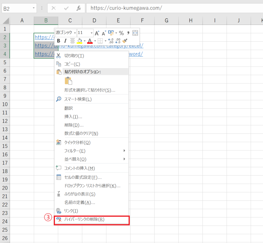Image resolution: width=263 pixels, height=243 pixels.
Task: Decrease font size with smaller A icon
Action: pos(104,33)
